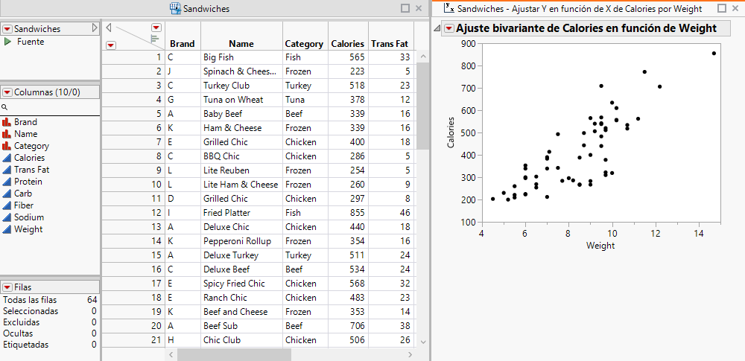The image size is (745, 361).
Task: Select the Category column icon in Columnas list
Action: click(x=7, y=146)
